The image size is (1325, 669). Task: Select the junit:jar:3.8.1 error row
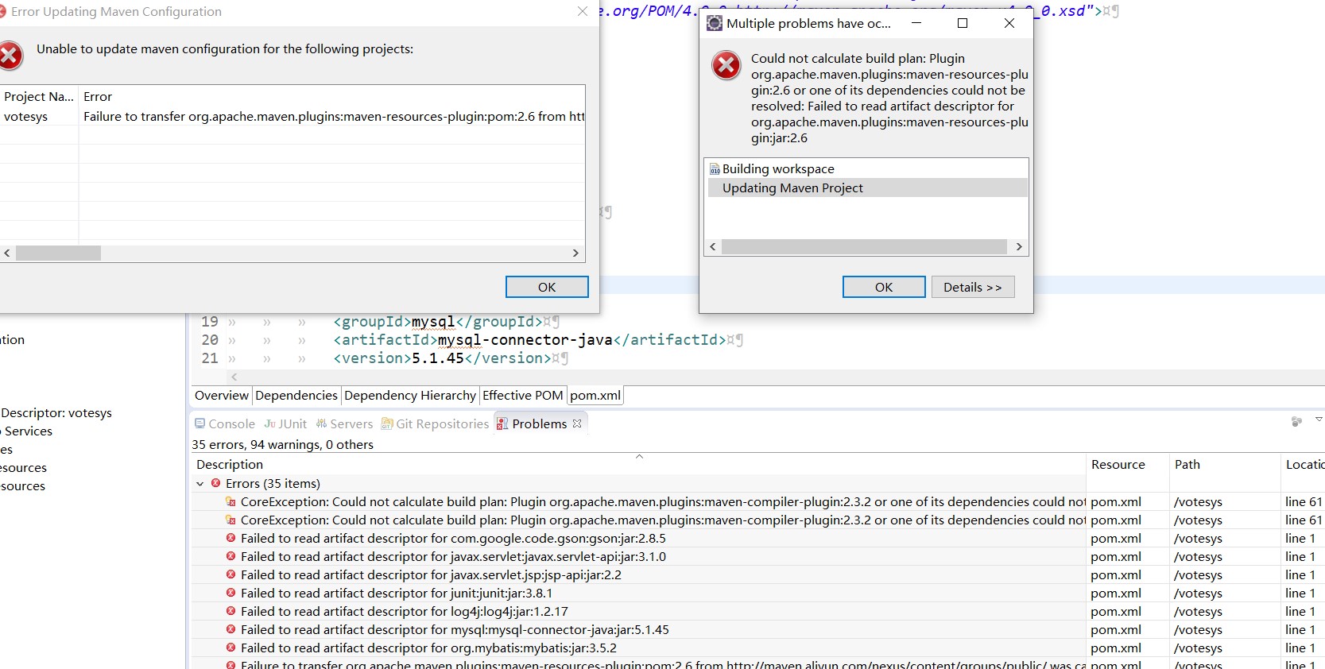tap(758, 593)
